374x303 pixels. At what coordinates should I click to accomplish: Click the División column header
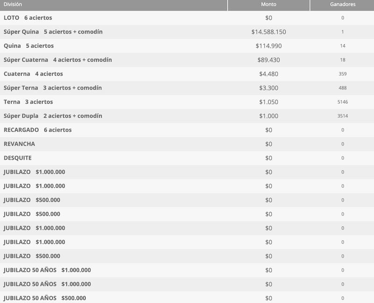[x=13, y=4]
